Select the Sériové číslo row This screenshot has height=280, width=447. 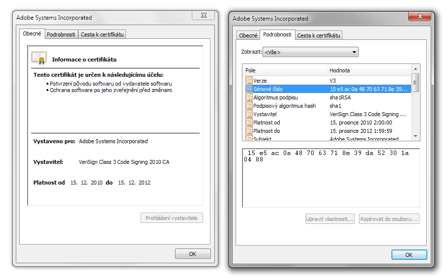coord(328,89)
